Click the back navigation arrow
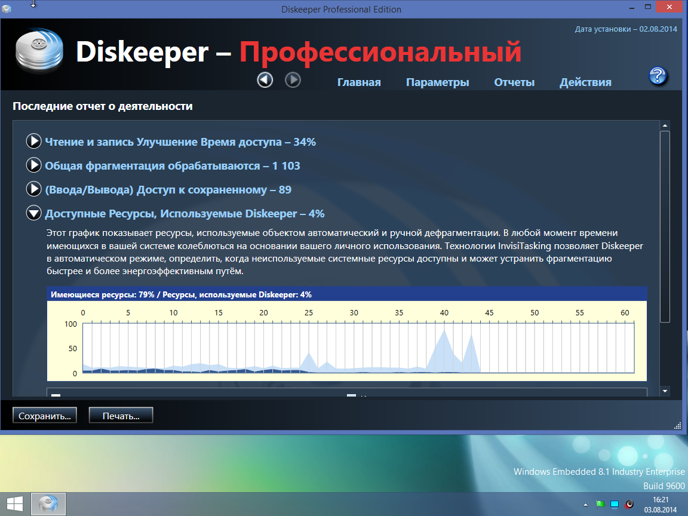The width and height of the screenshot is (688, 516). coord(265,80)
